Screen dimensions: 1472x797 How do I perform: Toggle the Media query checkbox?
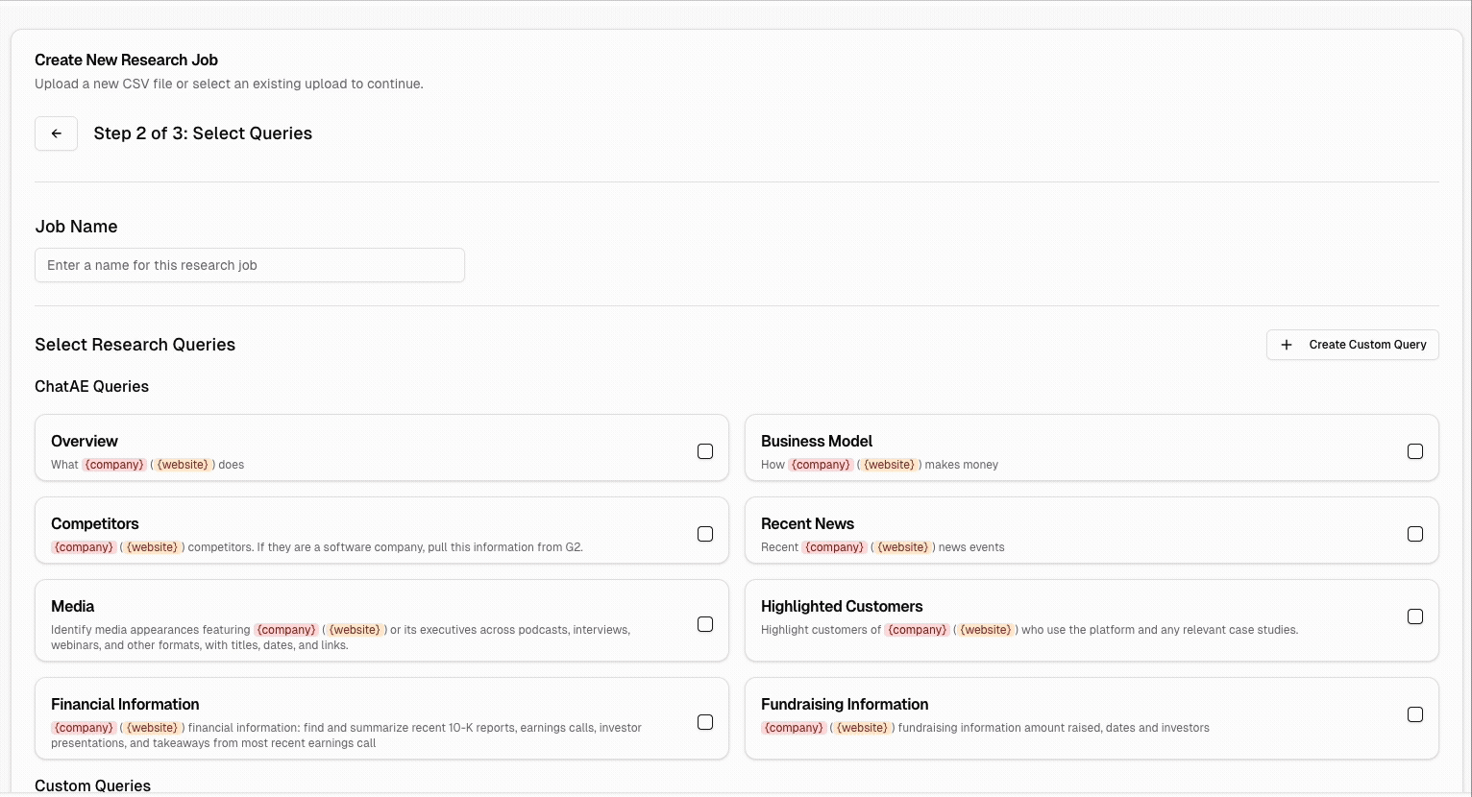click(705, 624)
